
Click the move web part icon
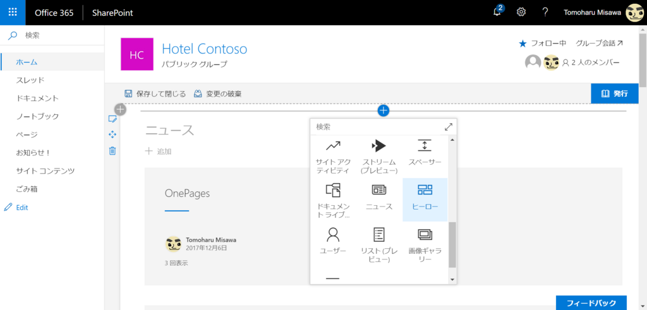[112, 134]
